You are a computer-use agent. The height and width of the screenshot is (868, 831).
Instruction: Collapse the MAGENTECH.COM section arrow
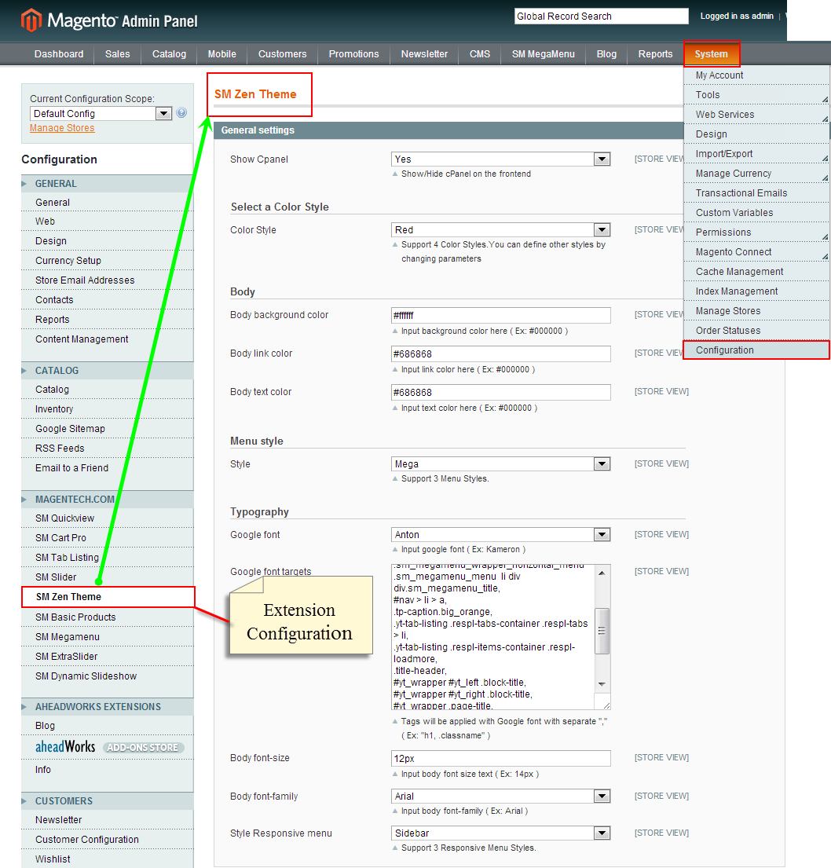click(x=24, y=500)
